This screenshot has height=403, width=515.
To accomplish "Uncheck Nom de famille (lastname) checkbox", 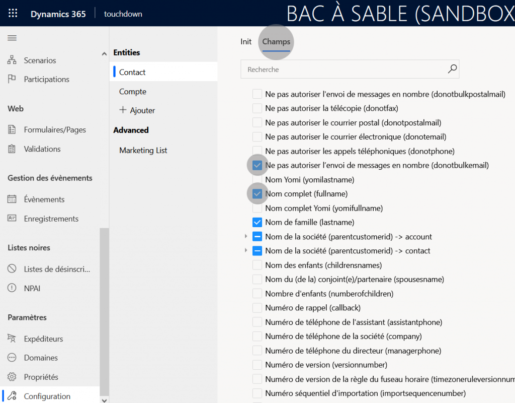I will tap(257, 222).
